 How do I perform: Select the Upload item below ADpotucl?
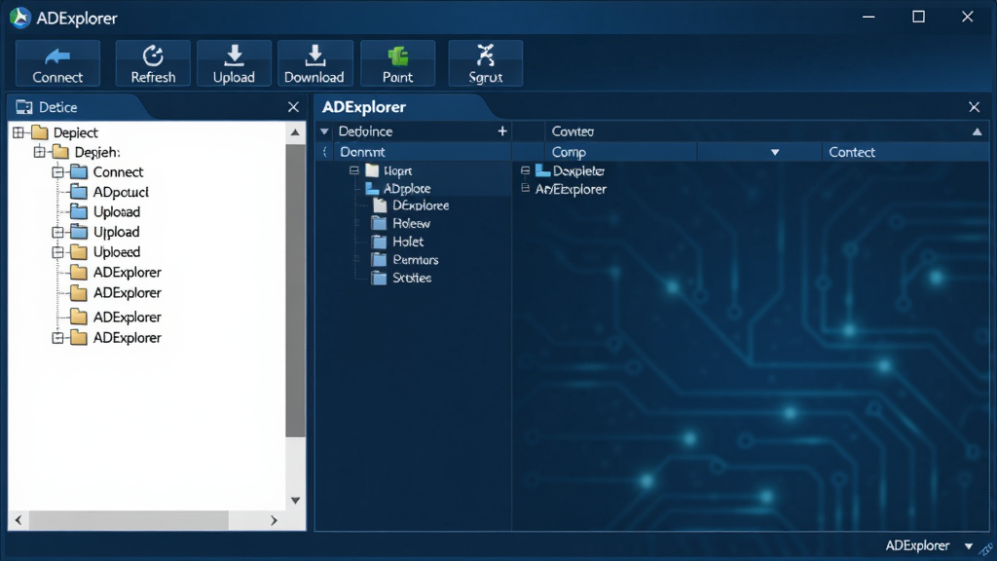[x=117, y=211]
